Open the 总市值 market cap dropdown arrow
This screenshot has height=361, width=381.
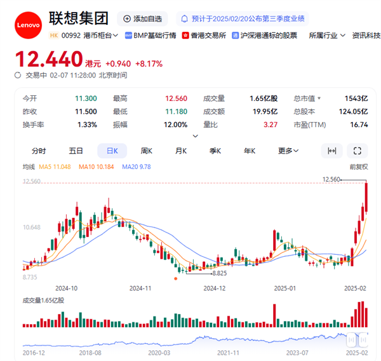coord(319,99)
